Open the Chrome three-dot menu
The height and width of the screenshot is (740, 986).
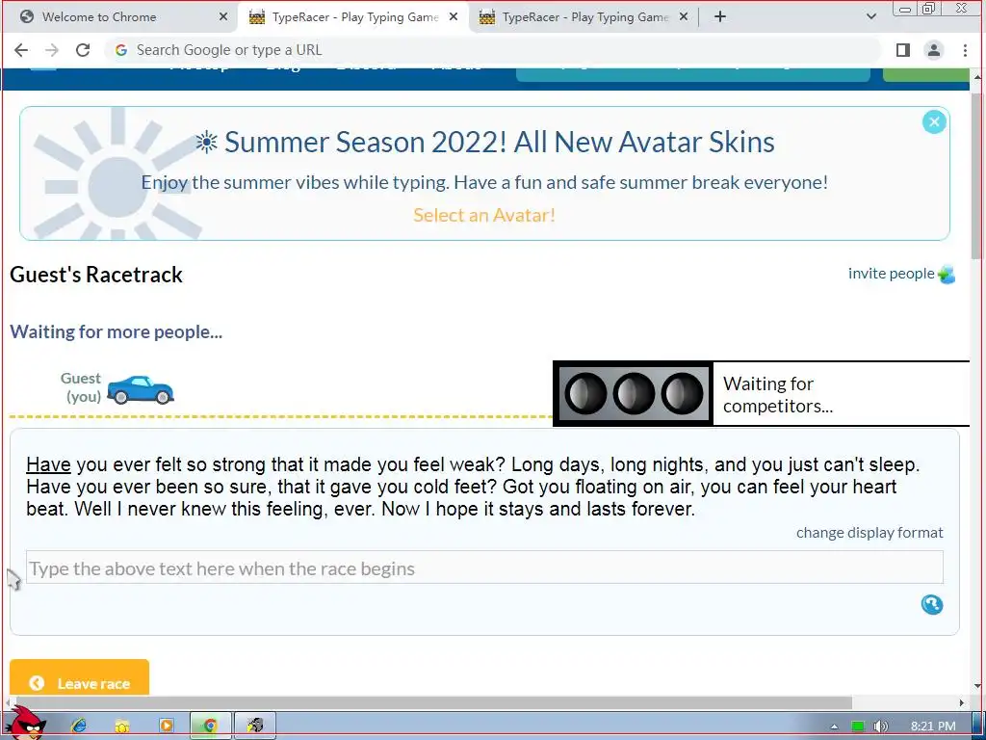pyautogui.click(x=965, y=50)
